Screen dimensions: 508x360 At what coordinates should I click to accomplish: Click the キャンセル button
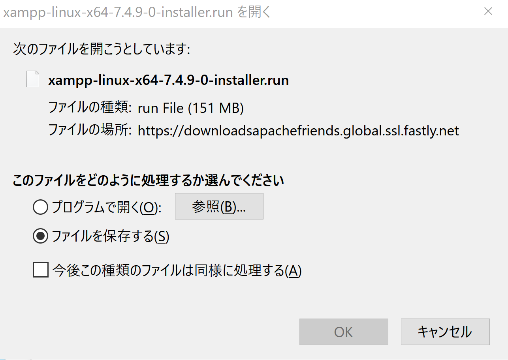445,332
